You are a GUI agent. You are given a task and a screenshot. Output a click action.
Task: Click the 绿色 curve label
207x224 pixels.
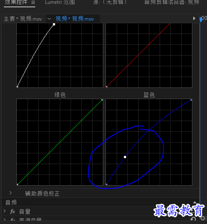click(x=60, y=95)
